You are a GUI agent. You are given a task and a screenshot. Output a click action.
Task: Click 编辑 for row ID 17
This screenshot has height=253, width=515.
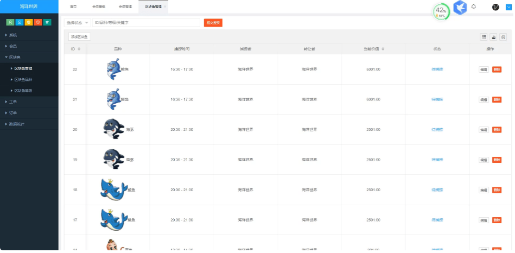(x=484, y=220)
